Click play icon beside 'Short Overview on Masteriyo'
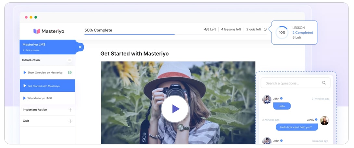This screenshot has height=148, width=354. coord(25,73)
